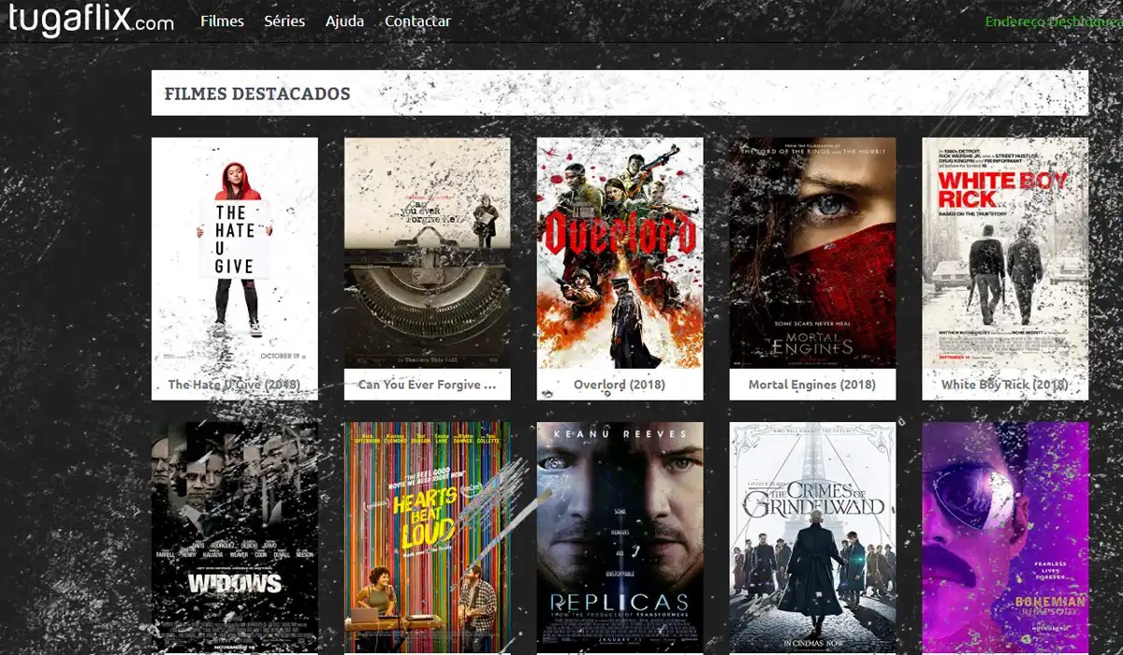Click the Mortal Engines (2018) title link
The image size is (1123, 655).
(x=812, y=384)
